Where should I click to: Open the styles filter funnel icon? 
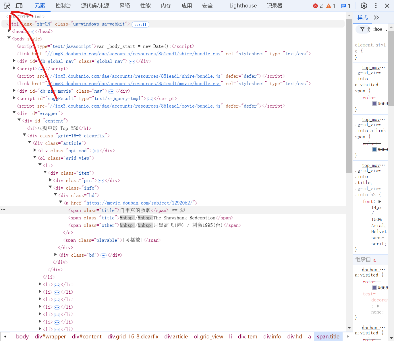pos(362,29)
